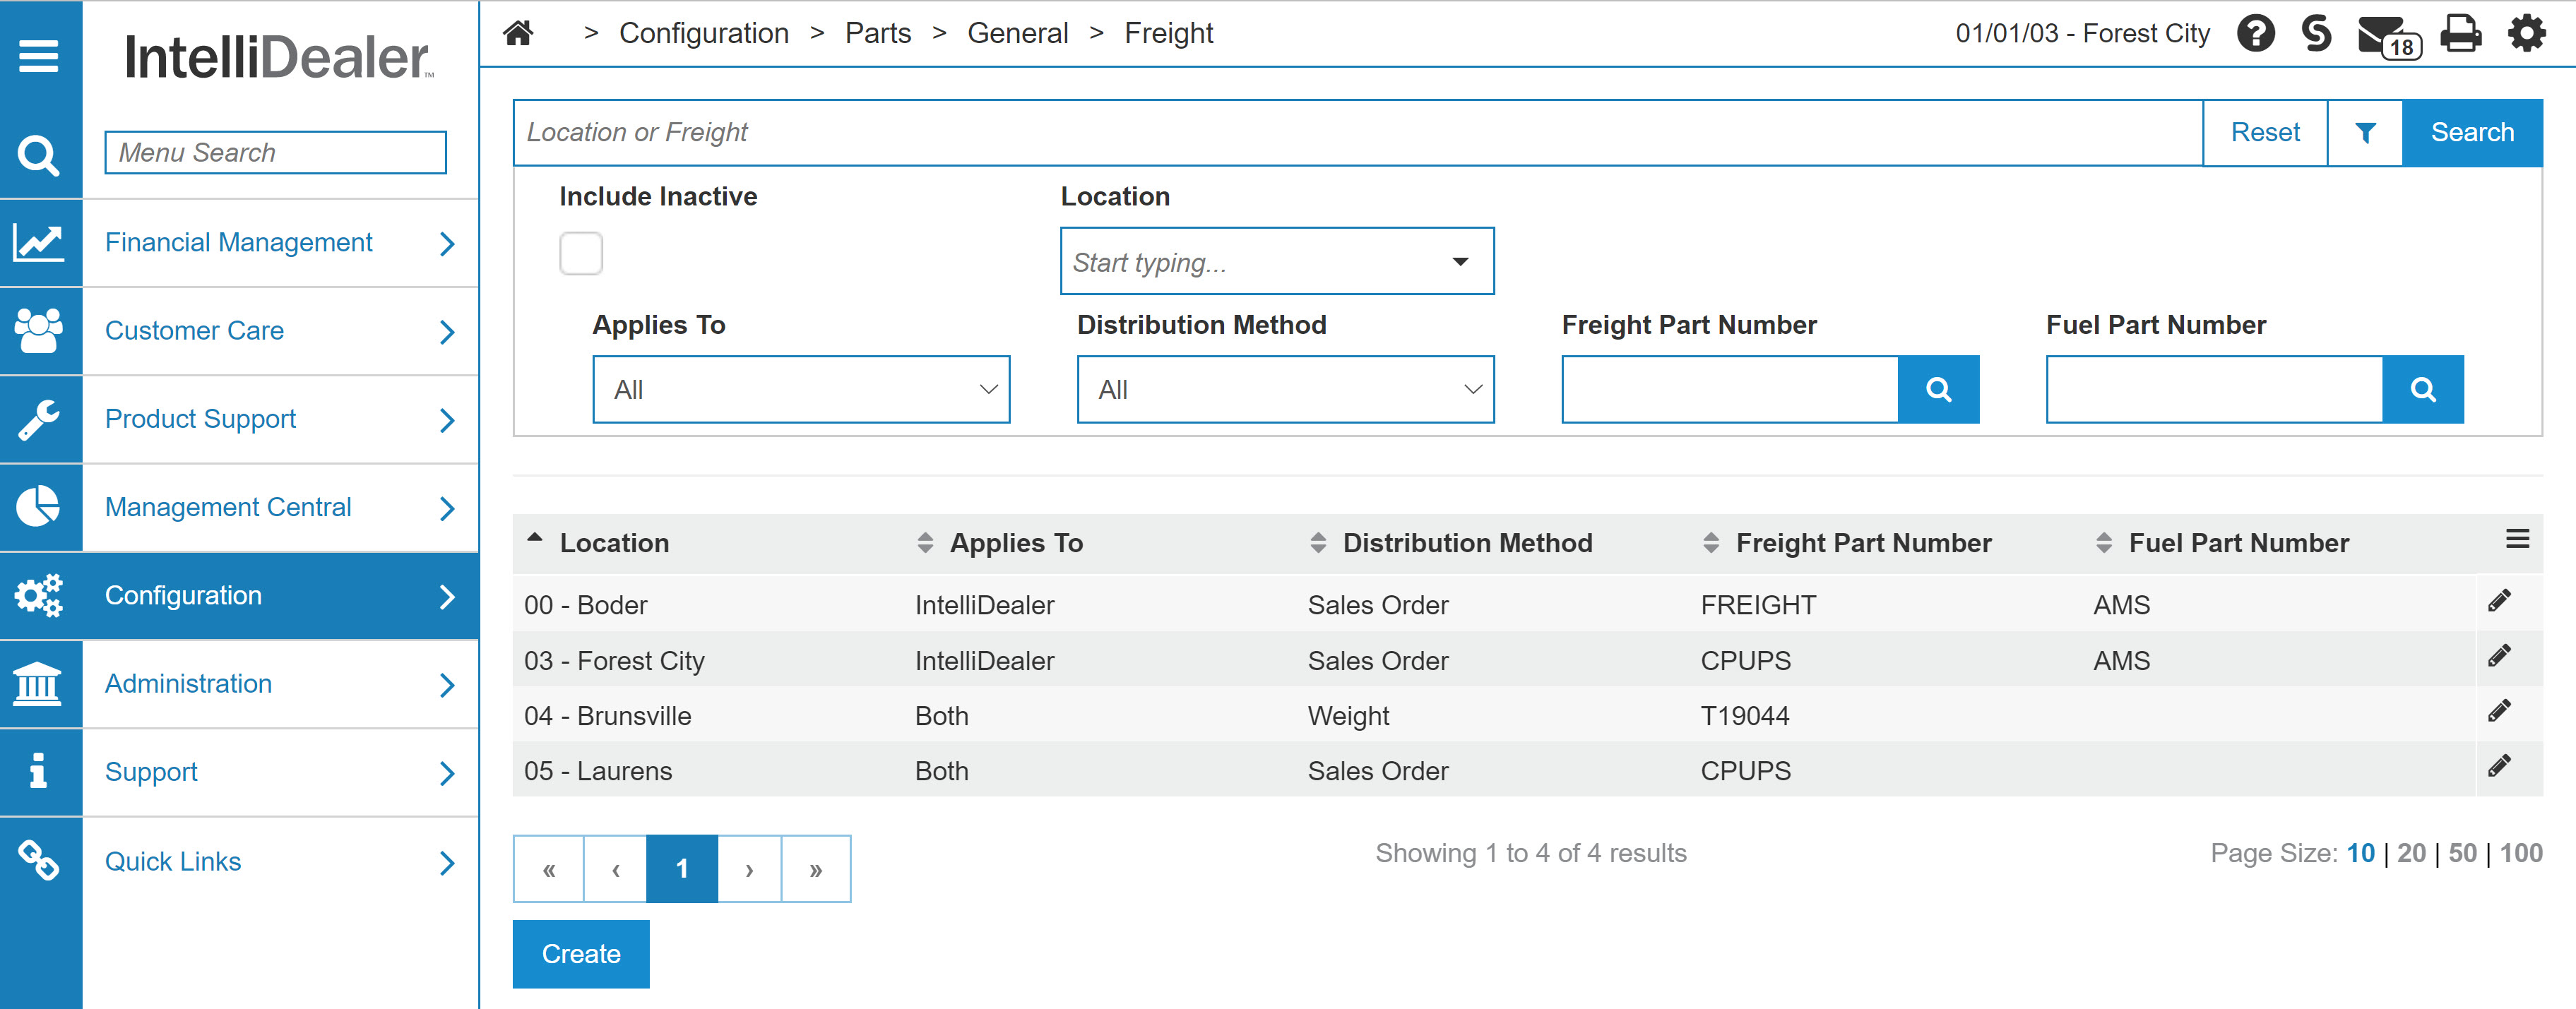The width and height of the screenshot is (2576, 1009).
Task: Open the Distribution Method dropdown
Action: coord(1285,389)
